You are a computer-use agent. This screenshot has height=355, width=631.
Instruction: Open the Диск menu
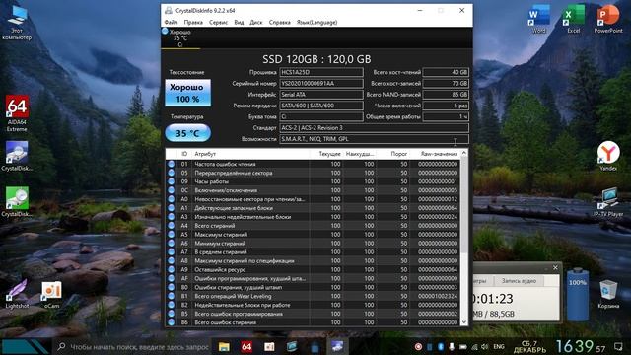tap(256, 22)
